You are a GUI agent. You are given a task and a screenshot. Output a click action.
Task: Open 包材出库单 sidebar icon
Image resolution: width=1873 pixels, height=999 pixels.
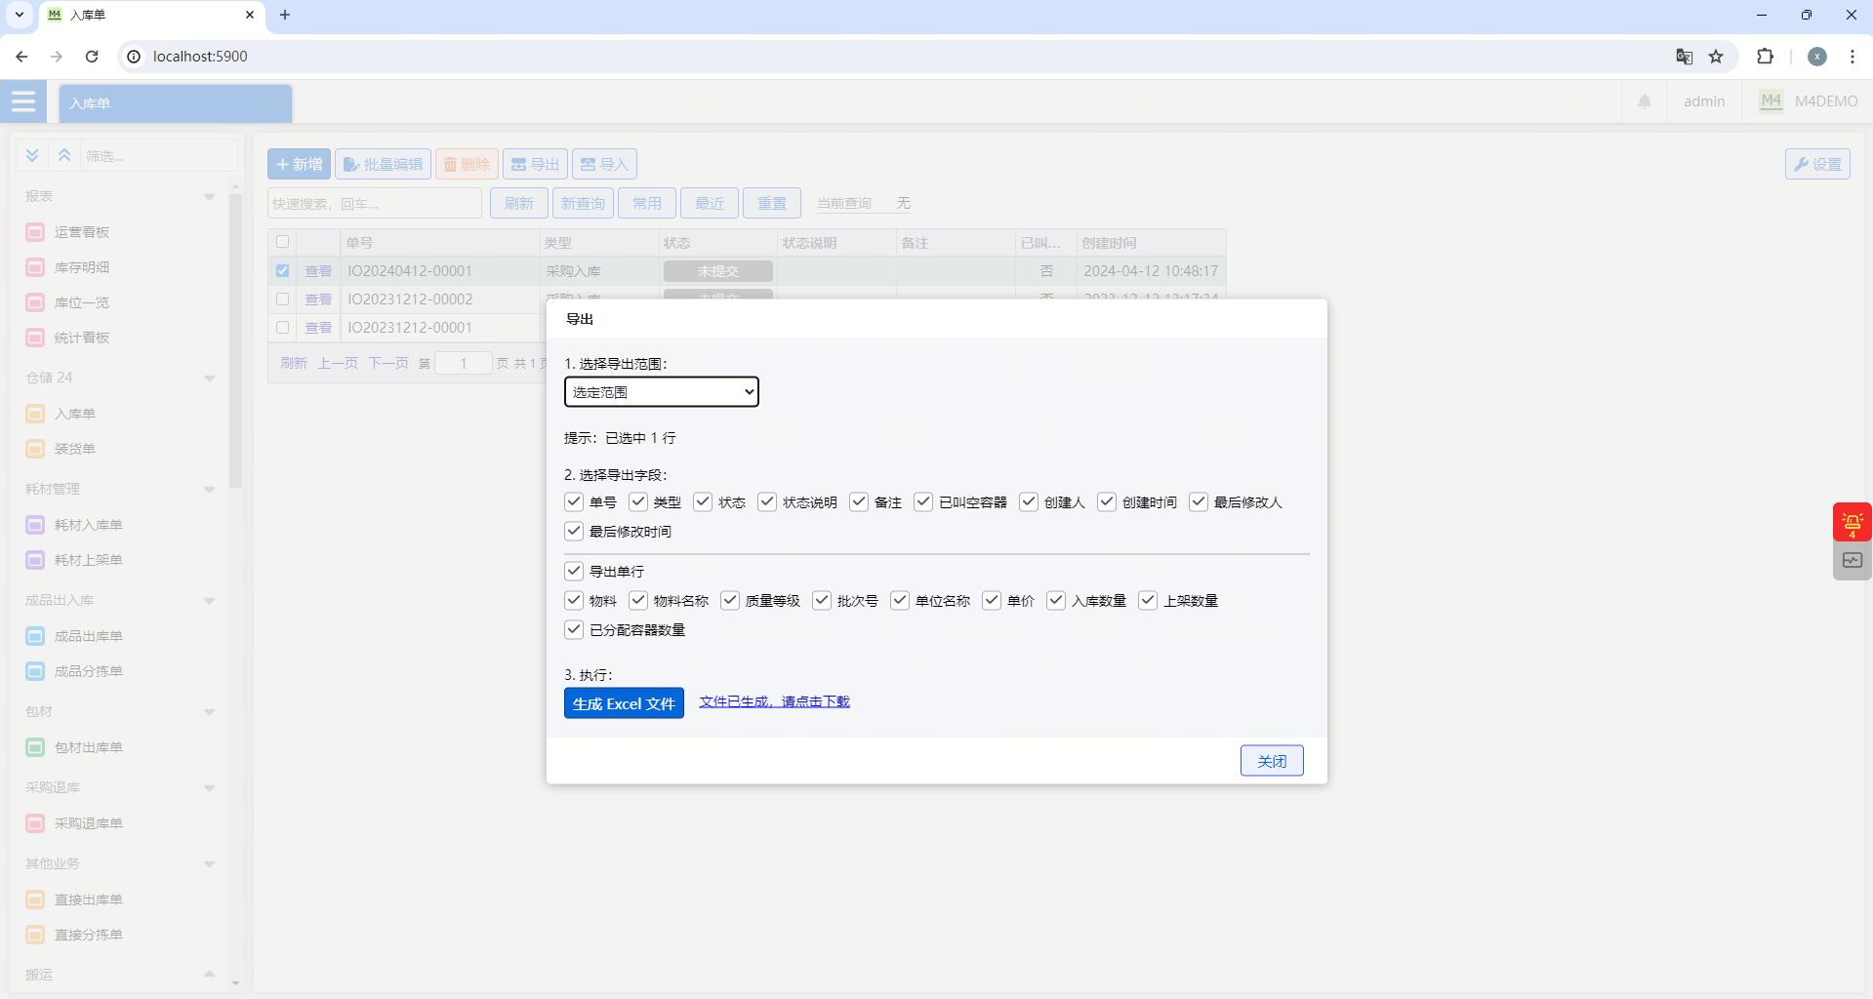click(x=35, y=747)
